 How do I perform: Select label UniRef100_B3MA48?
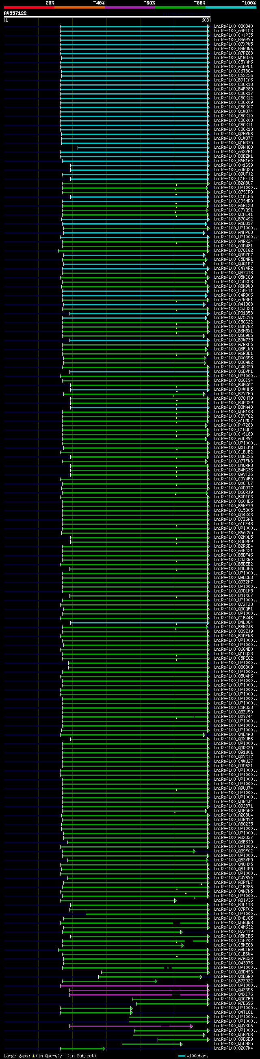coord(233,407)
